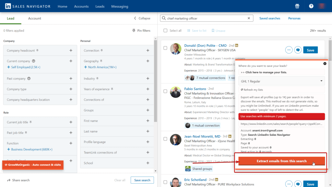Click LinkedIn badge beside Eric Schotland

216,180
